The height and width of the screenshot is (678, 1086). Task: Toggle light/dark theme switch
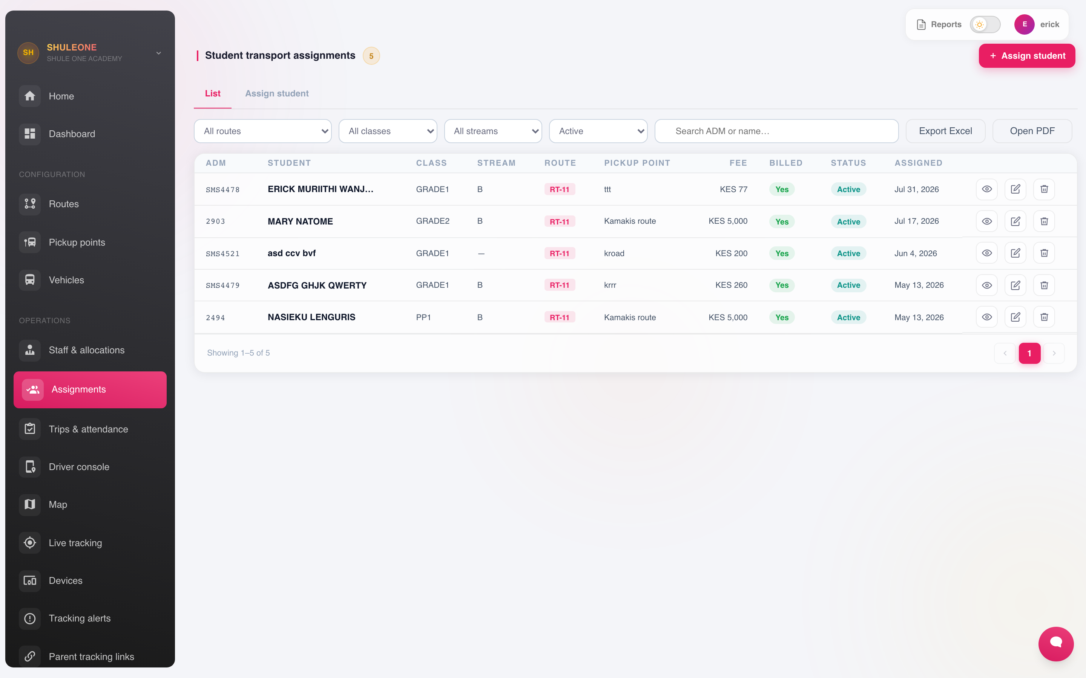(985, 24)
